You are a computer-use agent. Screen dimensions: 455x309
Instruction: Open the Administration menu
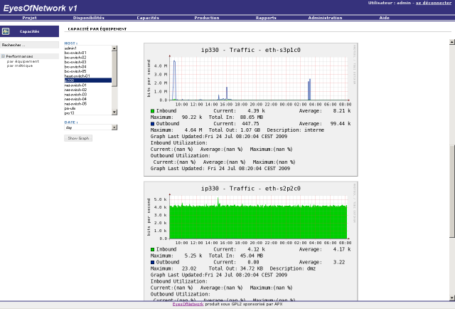click(x=325, y=18)
